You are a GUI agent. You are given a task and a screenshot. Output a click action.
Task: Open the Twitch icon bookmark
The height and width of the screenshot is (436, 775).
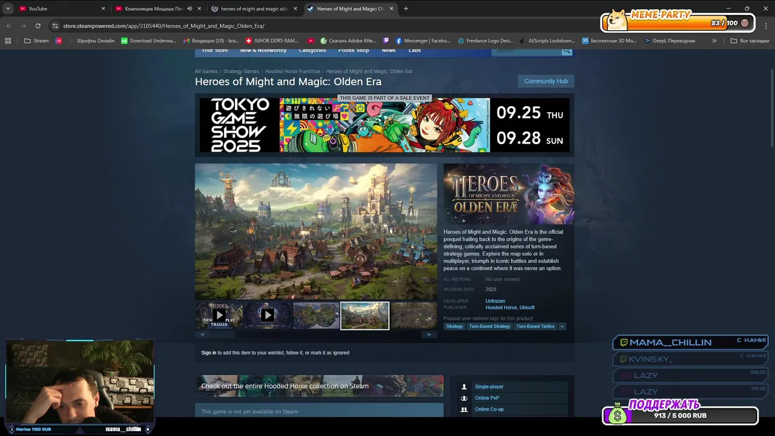point(386,41)
